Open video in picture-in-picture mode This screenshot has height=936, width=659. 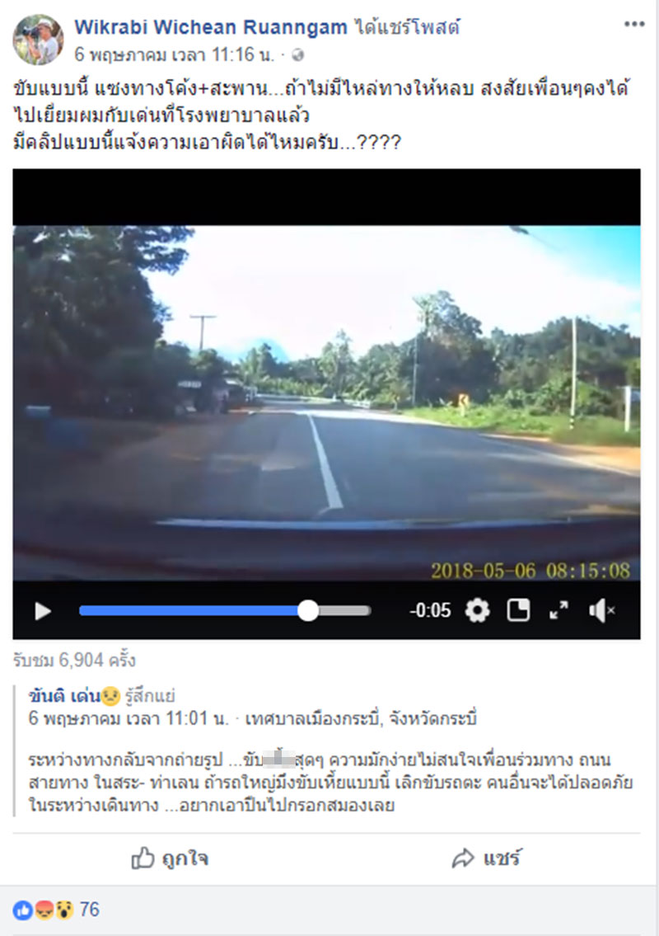click(518, 611)
